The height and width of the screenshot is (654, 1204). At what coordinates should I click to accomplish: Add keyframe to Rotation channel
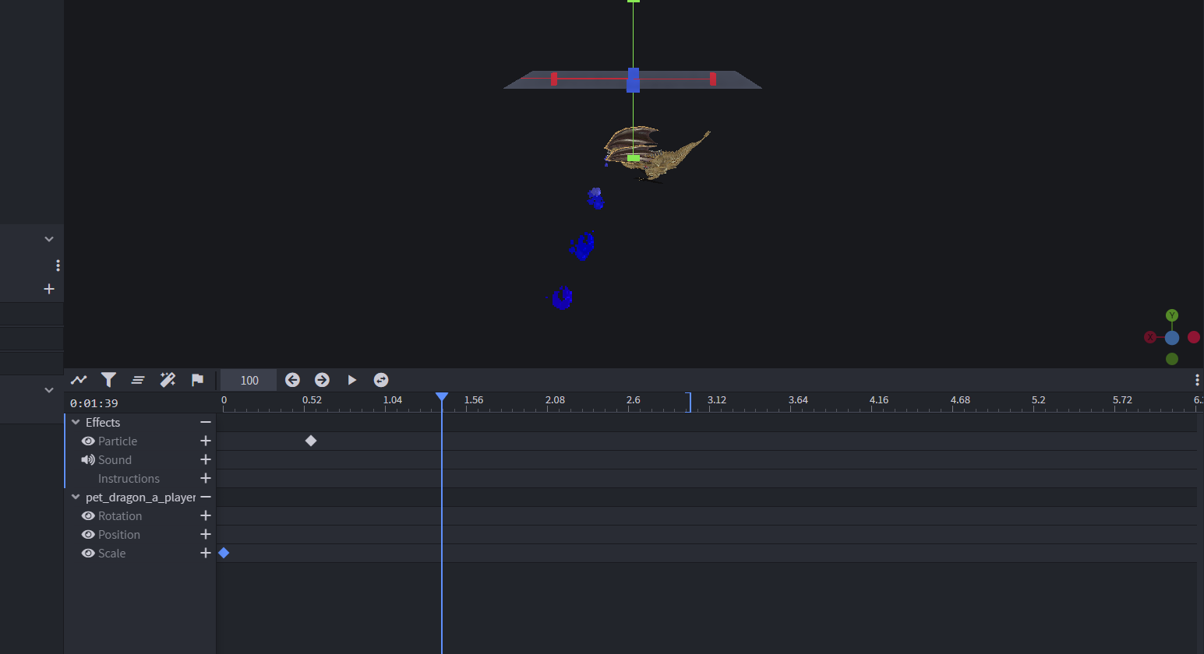pos(206,515)
